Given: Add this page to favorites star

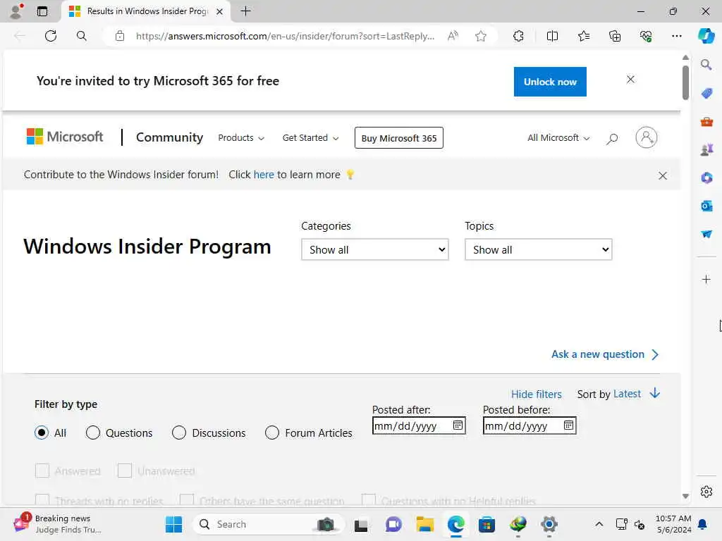Looking at the screenshot, I should (x=481, y=36).
